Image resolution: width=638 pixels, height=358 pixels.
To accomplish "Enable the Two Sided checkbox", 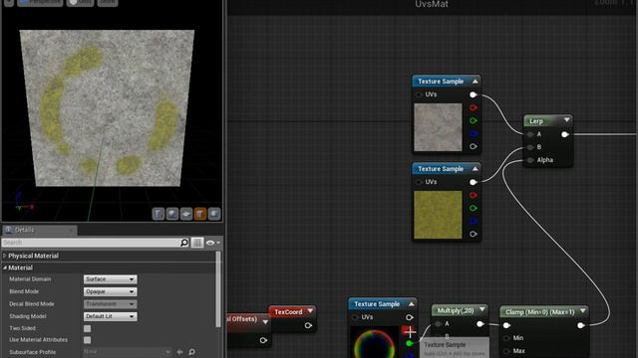I will click(x=87, y=328).
